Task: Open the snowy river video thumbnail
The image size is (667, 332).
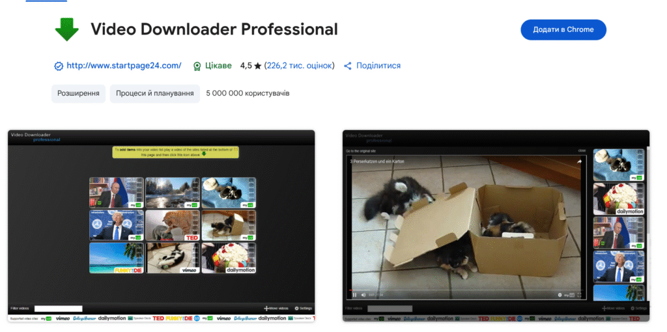Action: point(172,193)
